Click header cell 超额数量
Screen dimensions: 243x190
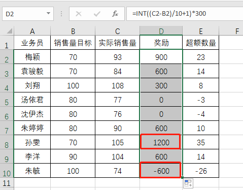[x=201, y=43]
